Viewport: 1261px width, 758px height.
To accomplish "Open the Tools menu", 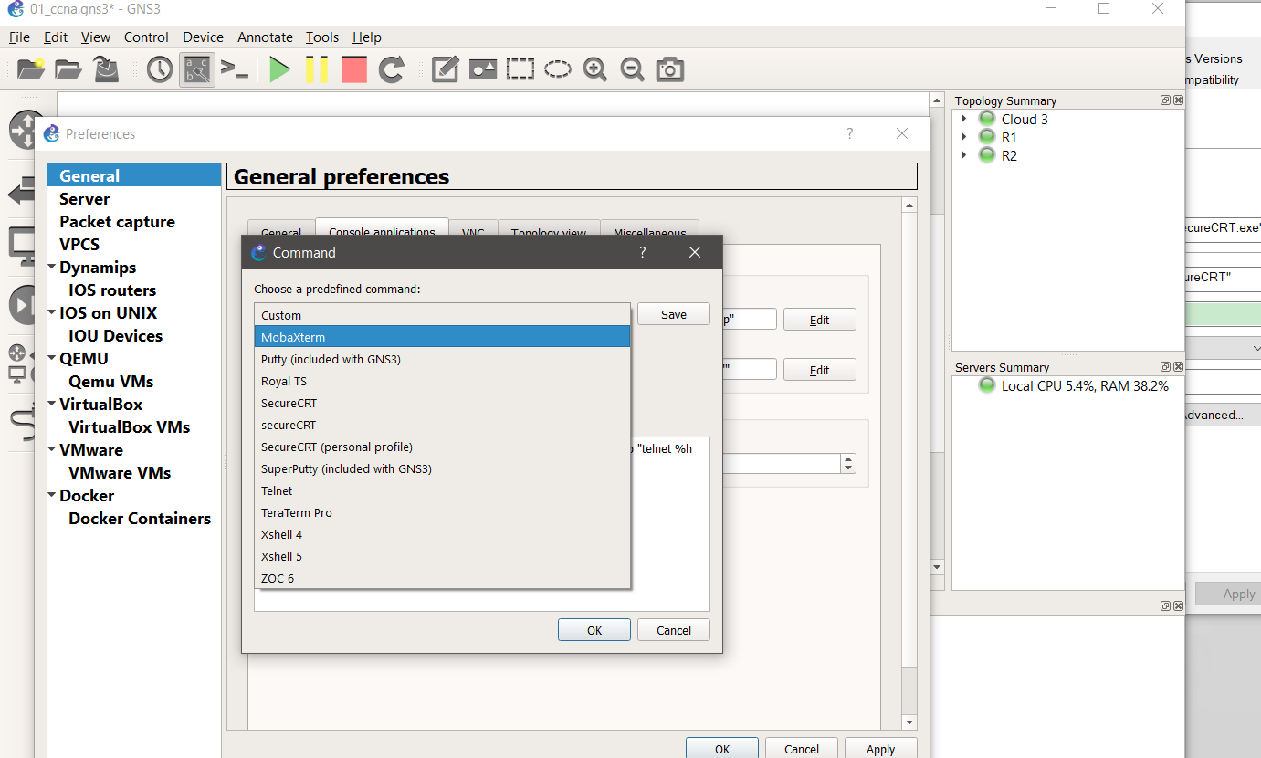I will pyautogui.click(x=322, y=37).
